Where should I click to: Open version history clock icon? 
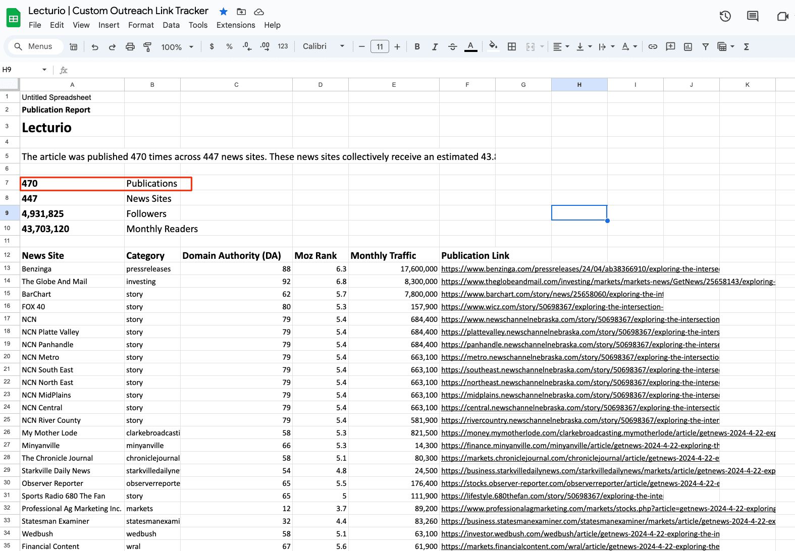pyautogui.click(x=725, y=16)
